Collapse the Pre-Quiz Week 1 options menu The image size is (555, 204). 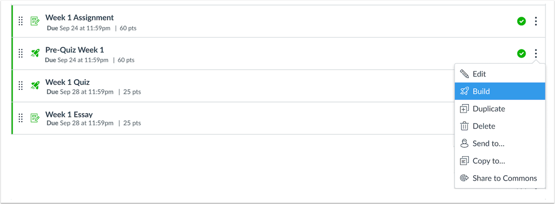(536, 53)
